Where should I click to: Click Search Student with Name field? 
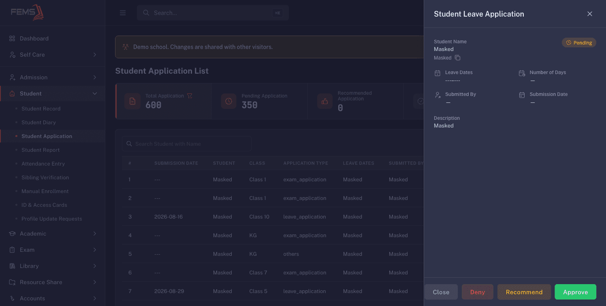(187, 144)
